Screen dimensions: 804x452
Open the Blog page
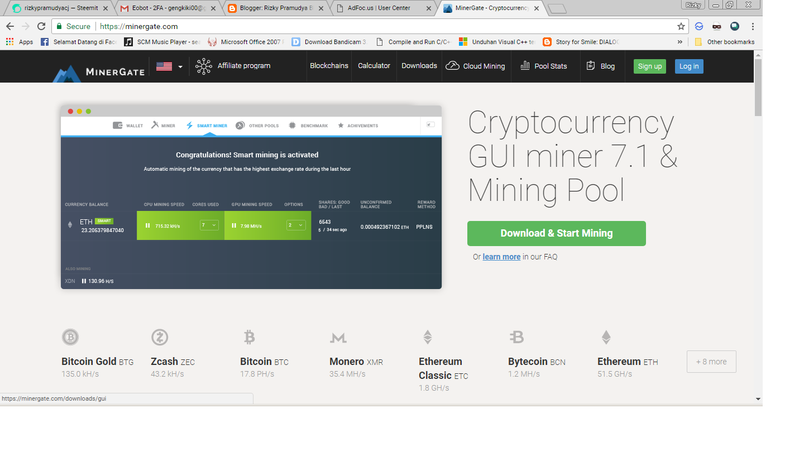click(x=607, y=66)
